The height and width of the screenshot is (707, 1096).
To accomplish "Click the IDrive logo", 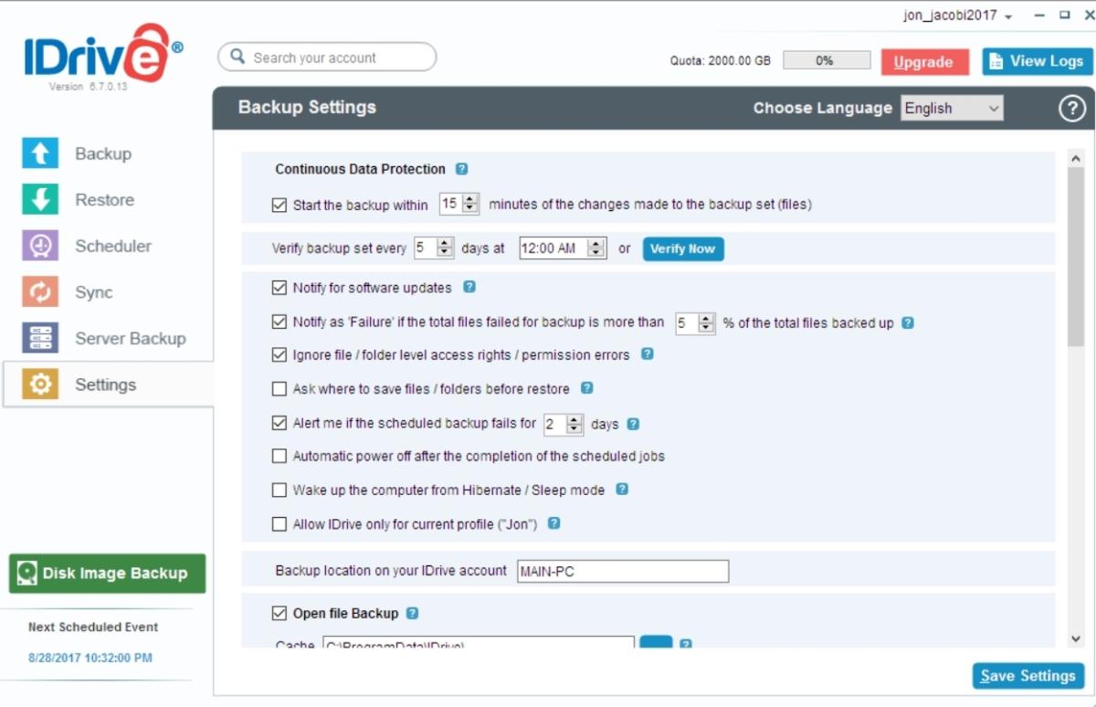I will 103,54.
